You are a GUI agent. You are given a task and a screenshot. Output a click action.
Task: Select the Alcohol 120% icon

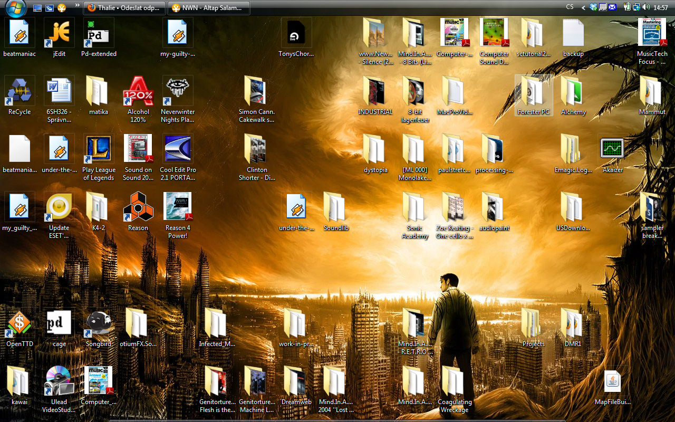tap(138, 91)
